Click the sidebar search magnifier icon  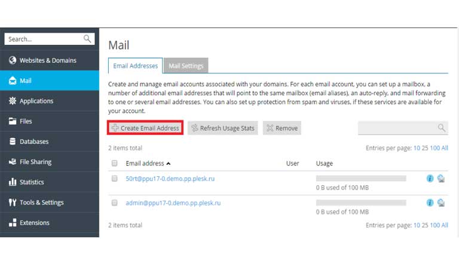click(87, 39)
